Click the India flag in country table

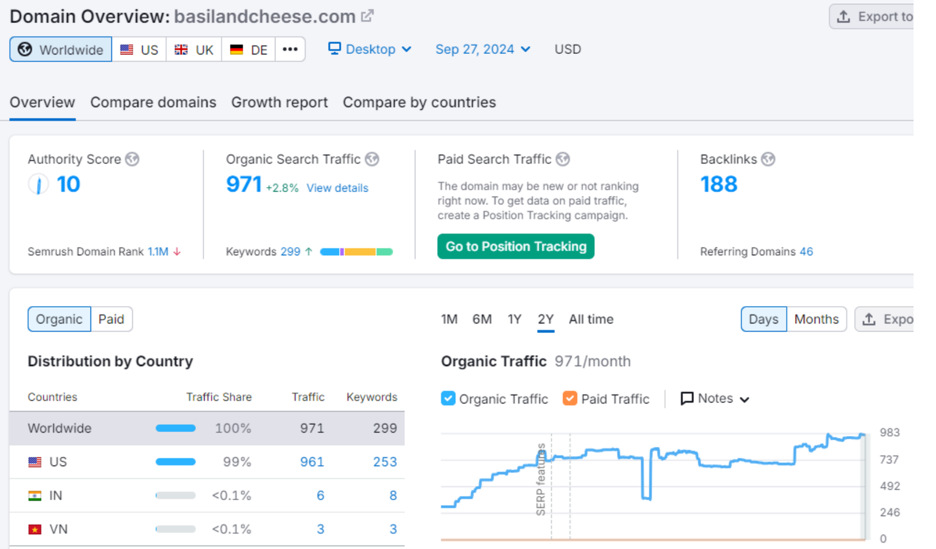pyautogui.click(x=35, y=496)
